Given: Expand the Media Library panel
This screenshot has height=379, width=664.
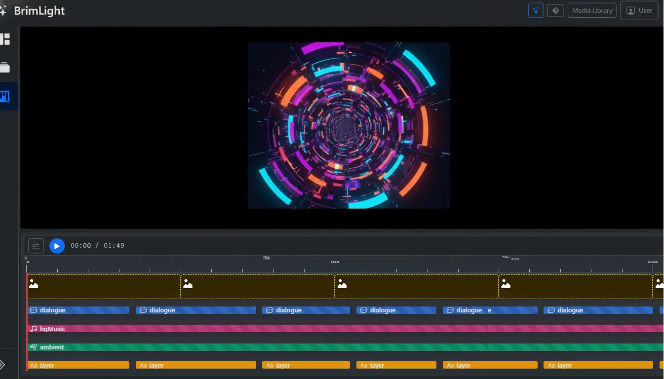Looking at the screenshot, I should (591, 10).
